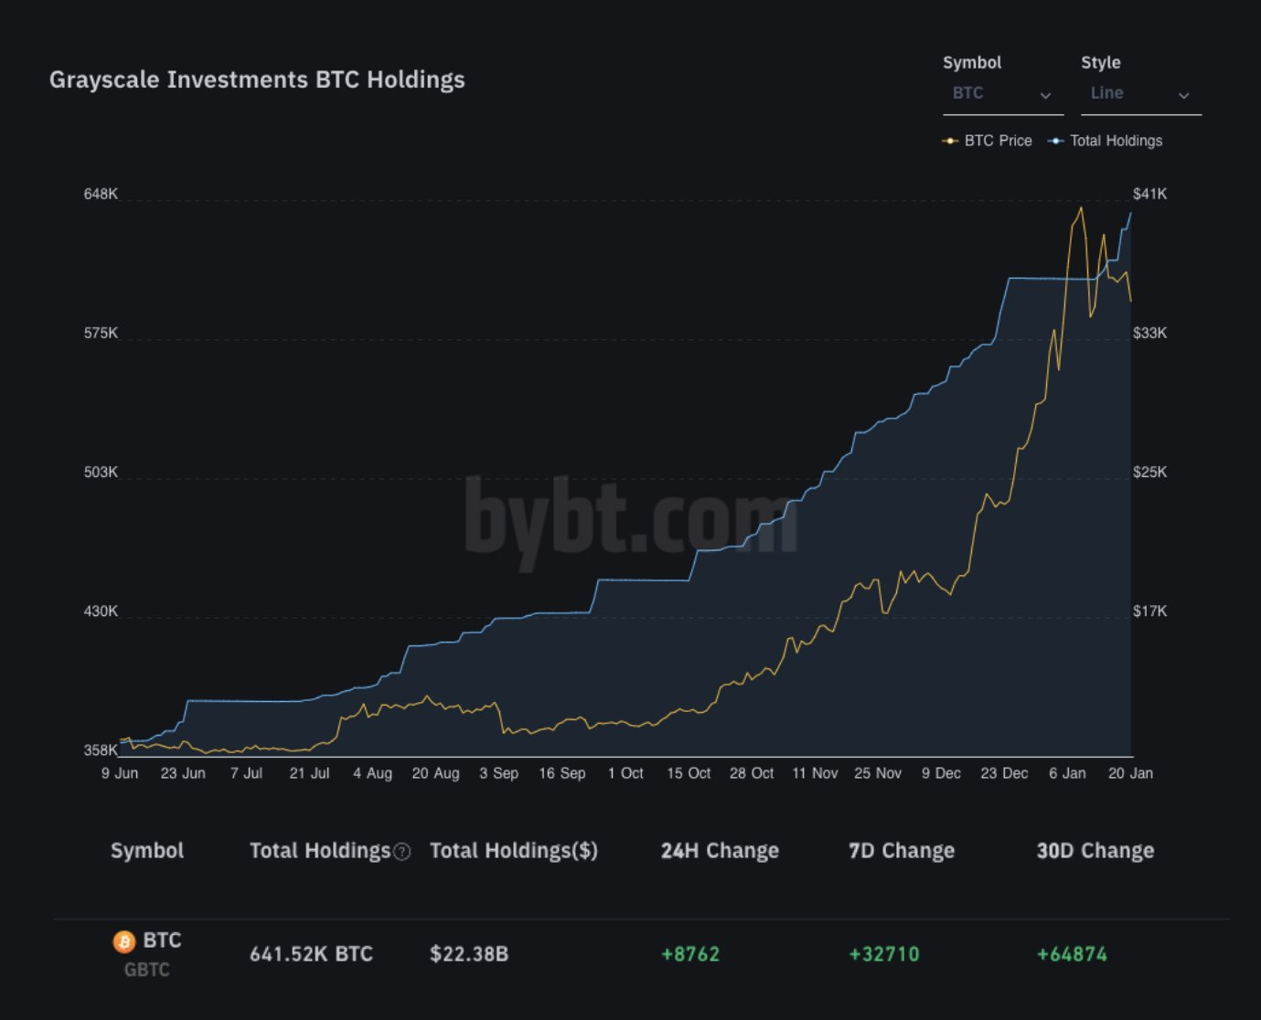This screenshot has height=1020, width=1261.
Task: Click the orange Bitcoin logo icon
Action: pos(123,940)
